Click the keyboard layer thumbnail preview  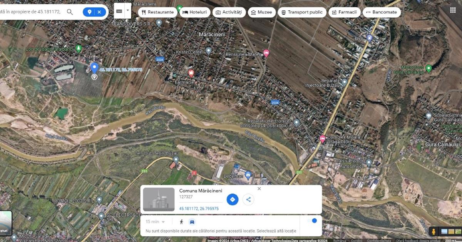click(x=119, y=10)
